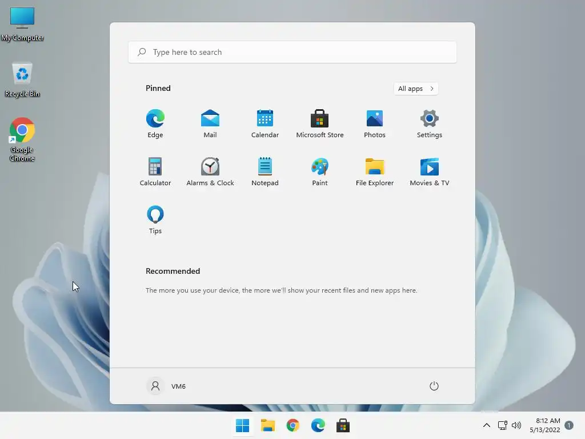Click the Recommended section heading
The height and width of the screenshot is (439, 585).
coord(173,271)
